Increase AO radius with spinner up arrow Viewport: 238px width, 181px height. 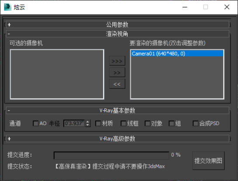tap(88, 122)
